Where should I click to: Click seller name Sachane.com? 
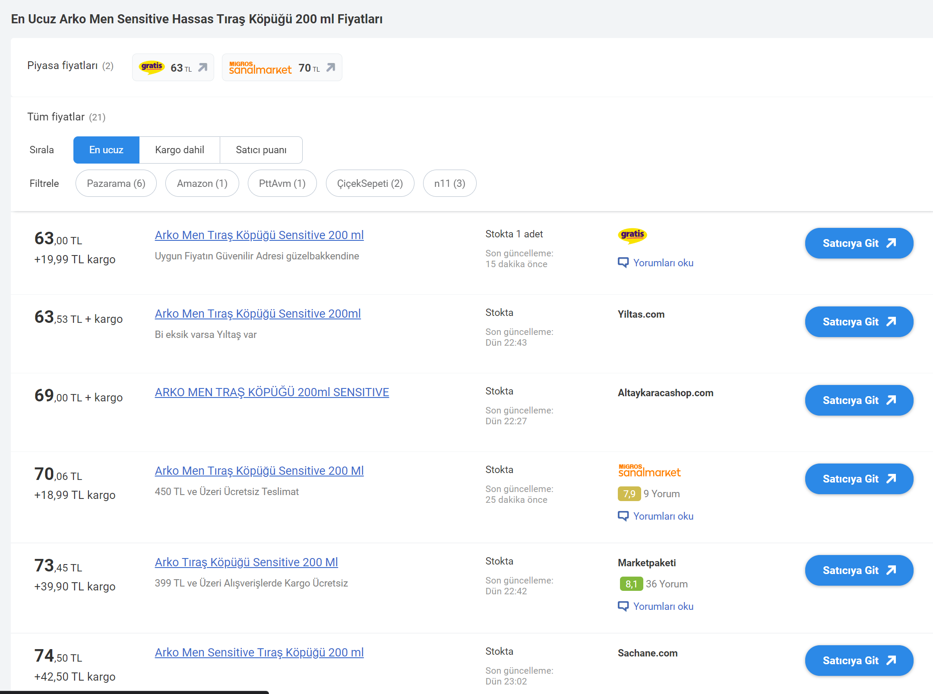(648, 653)
